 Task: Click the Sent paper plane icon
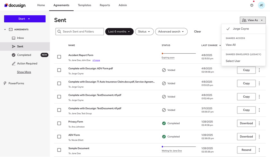14,46
